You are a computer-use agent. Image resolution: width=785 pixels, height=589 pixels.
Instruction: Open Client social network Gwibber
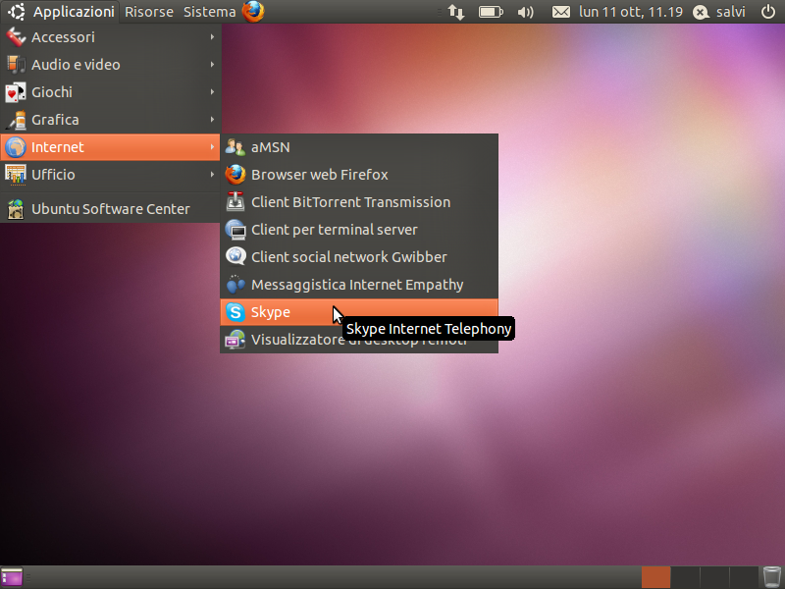click(x=359, y=257)
